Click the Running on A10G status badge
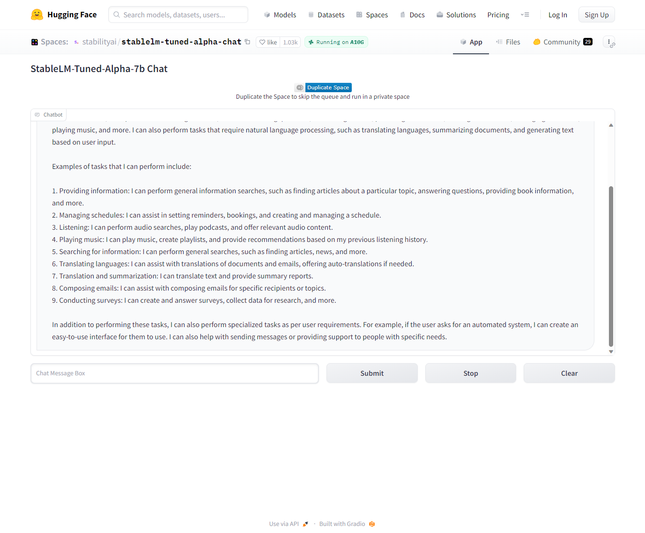This screenshot has width=645, height=533. [x=336, y=42]
